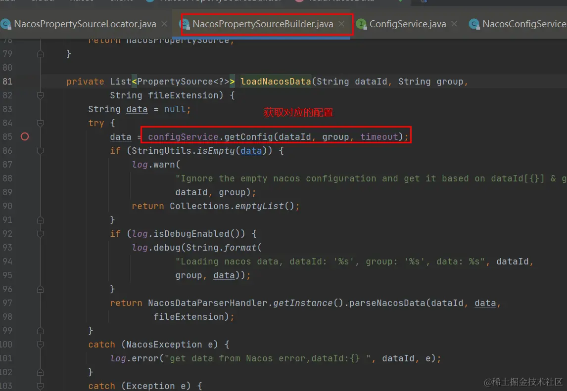Viewport: 567px width, 391px height.
Task: Switch to NacosPropertySourceLocator.java tab
Action: pyautogui.click(x=85, y=24)
